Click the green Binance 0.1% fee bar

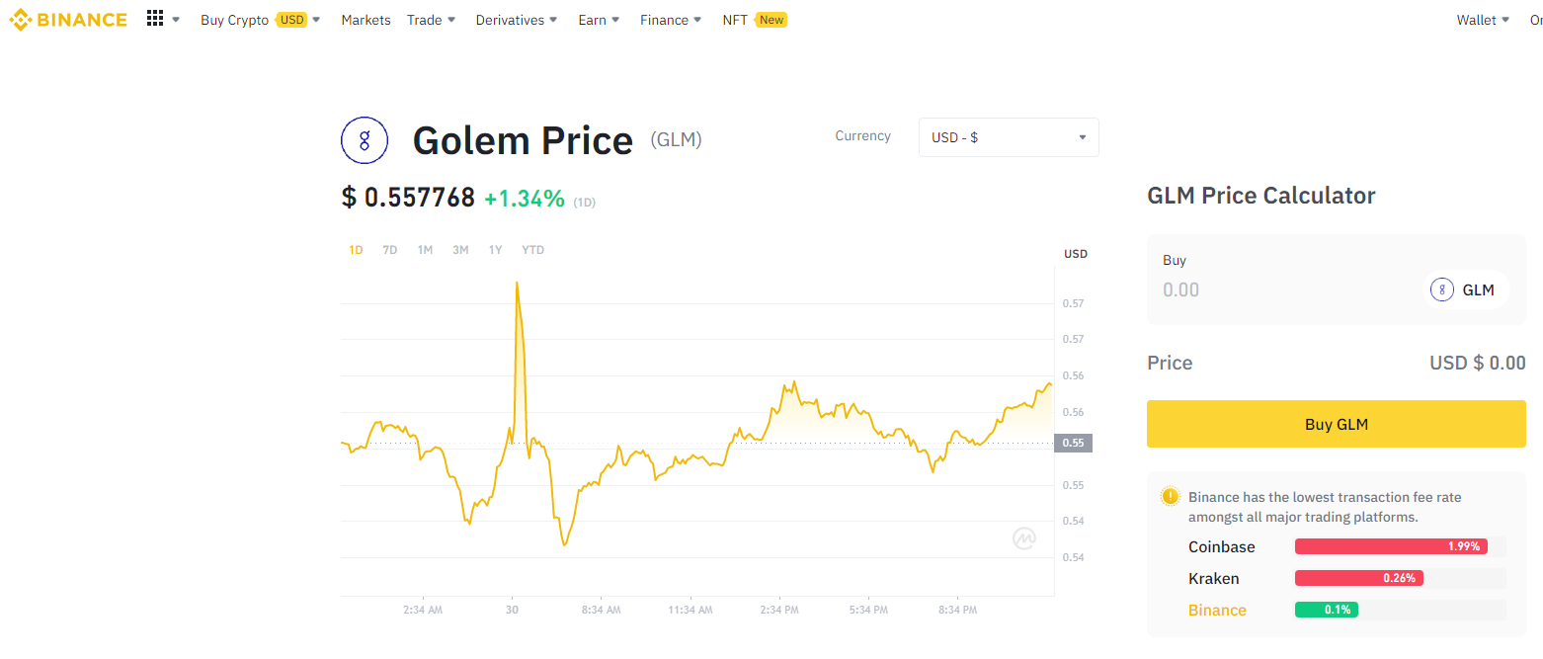click(x=1326, y=610)
